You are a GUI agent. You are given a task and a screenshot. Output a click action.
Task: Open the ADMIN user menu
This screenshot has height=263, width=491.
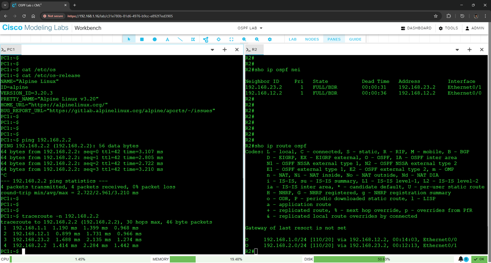pyautogui.click(x=475, y=28)
